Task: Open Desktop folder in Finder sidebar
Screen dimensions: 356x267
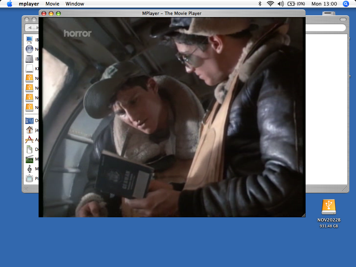Action: (x=29, y=120)
